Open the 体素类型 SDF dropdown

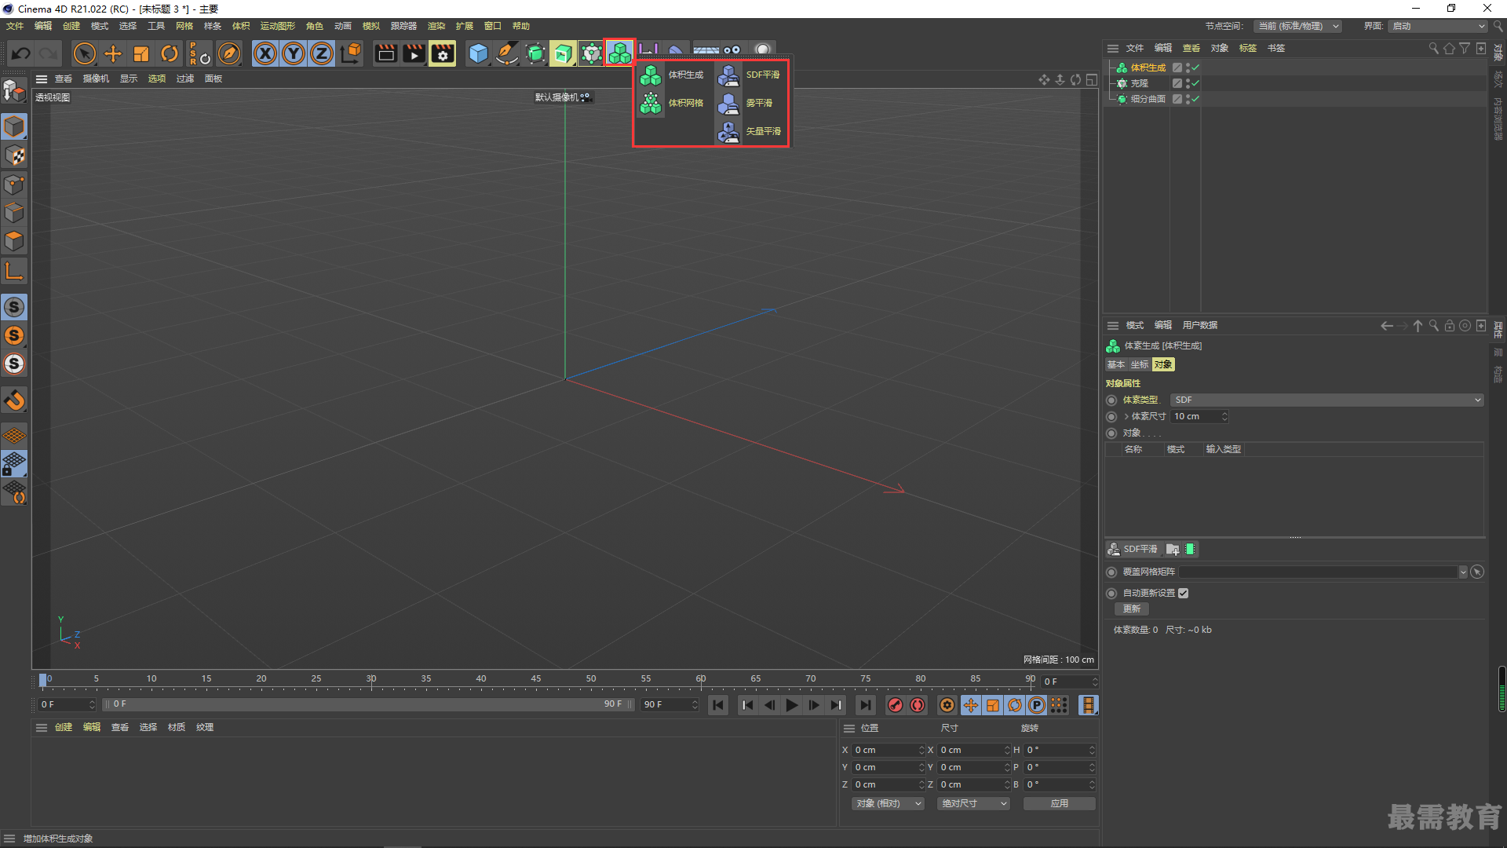1326,400
